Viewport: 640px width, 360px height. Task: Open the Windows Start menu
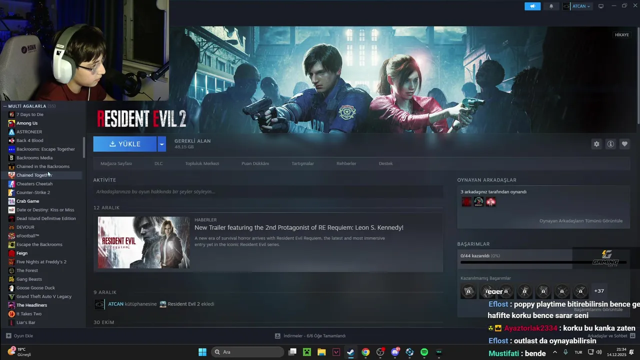tap(202, 352)
